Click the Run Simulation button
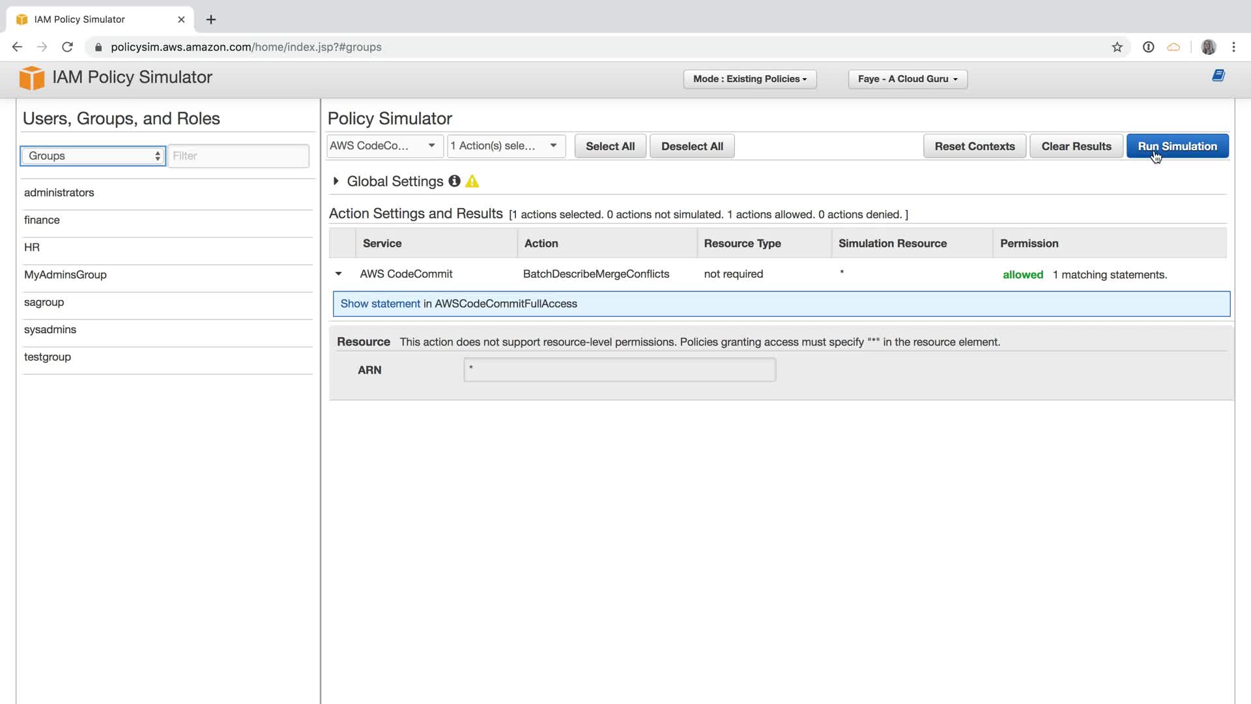 1177,146
